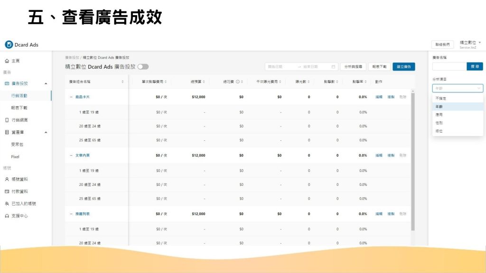Click the table's vertical scrollbar
The height and width of the screenshot is (273, 486).
pyautogui.click(x=413, y=161)
